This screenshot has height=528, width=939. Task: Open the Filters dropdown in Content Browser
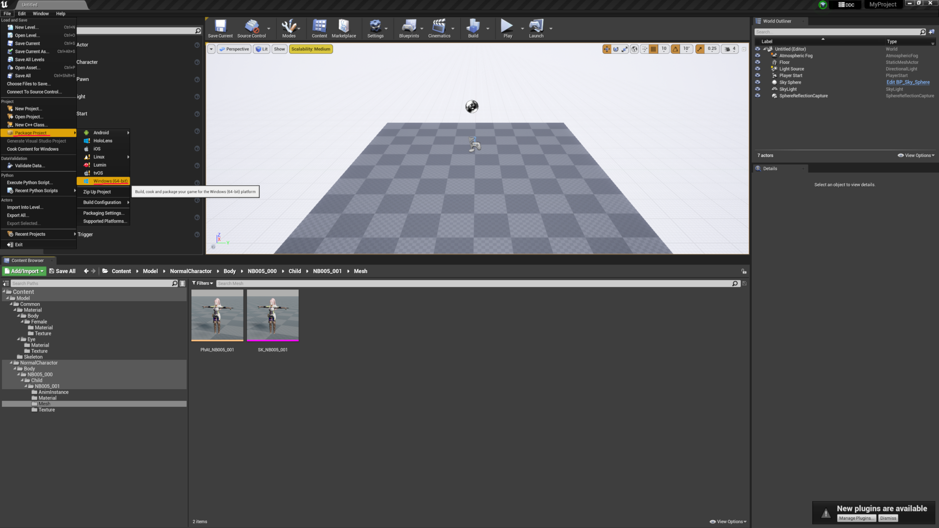coord(202,284)
